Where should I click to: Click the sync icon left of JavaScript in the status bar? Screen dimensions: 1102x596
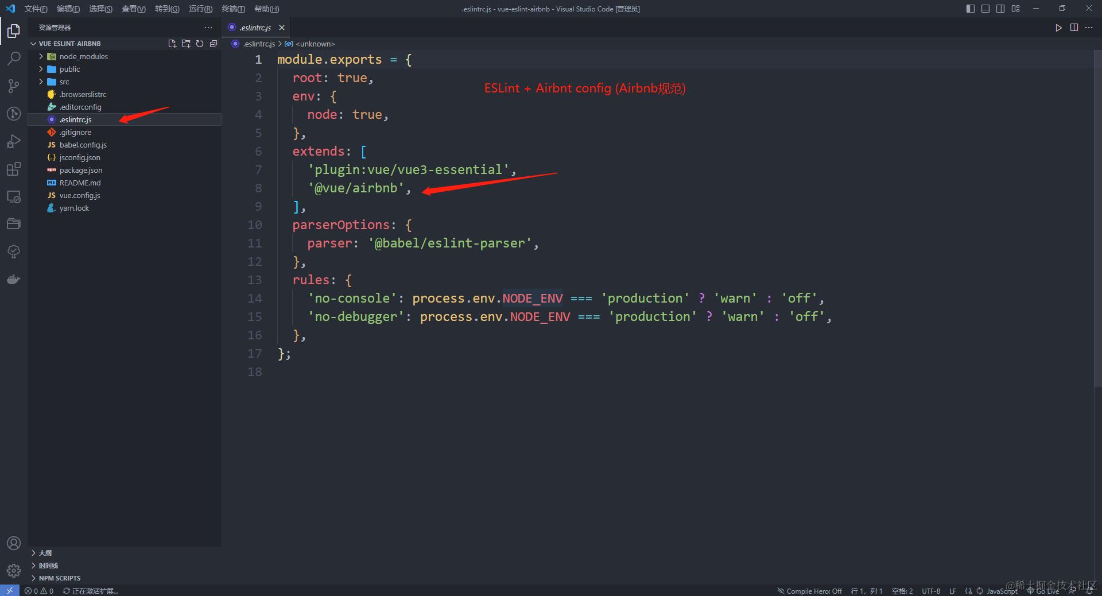click(980, 591)
